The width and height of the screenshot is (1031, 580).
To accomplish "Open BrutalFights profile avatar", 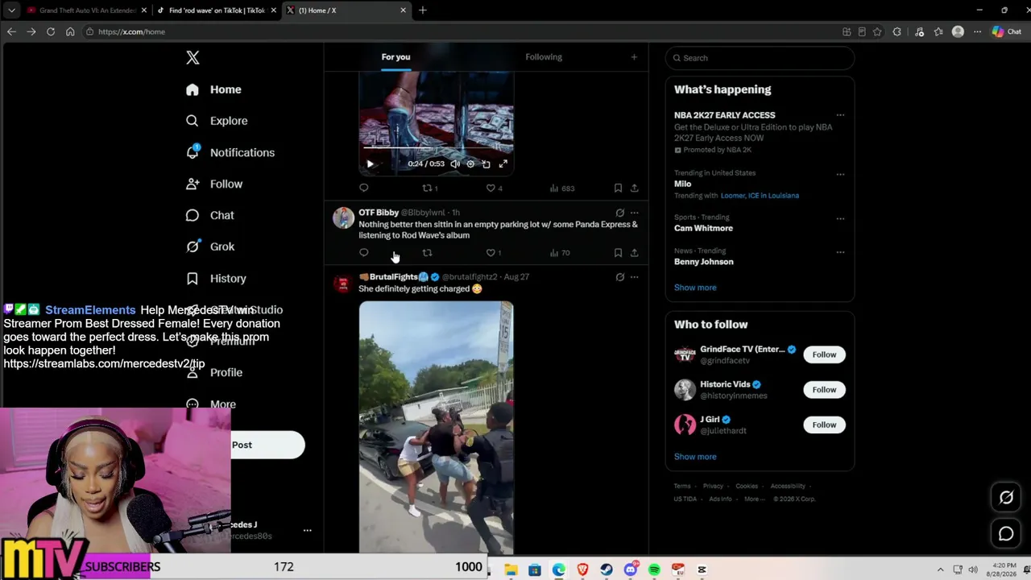I will click(x=343, y=283).
